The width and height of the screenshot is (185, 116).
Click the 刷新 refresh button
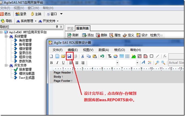click(x=73, y=35)
